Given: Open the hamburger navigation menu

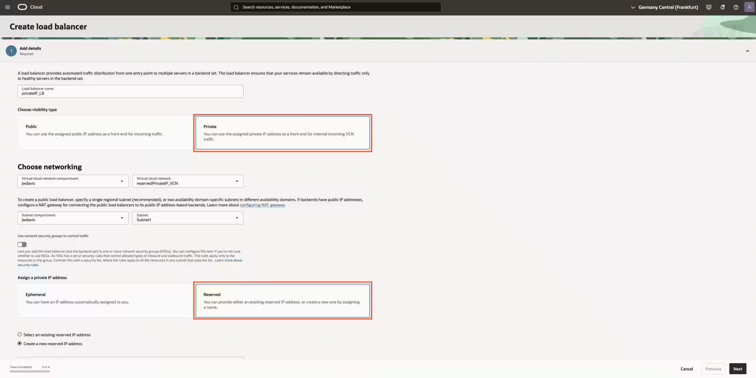Looking at the screenshot, I should [7, 7].
